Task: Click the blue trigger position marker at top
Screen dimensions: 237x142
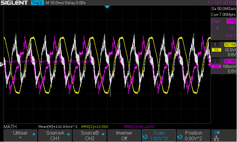Action: point(107,7)
